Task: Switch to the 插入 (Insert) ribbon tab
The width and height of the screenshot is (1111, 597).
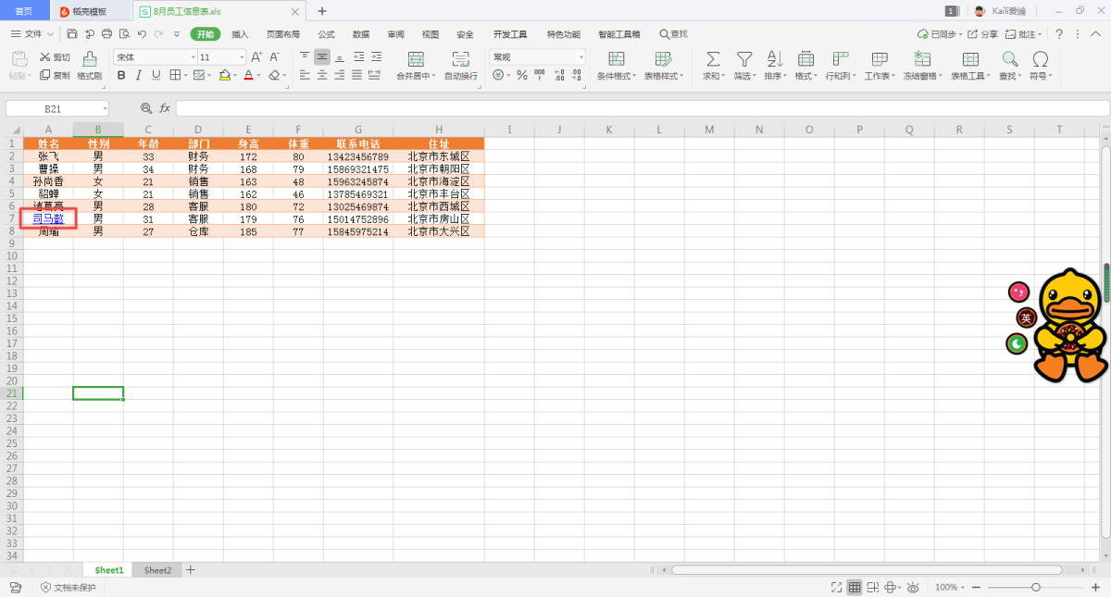Action: click(x=240, y=34)
